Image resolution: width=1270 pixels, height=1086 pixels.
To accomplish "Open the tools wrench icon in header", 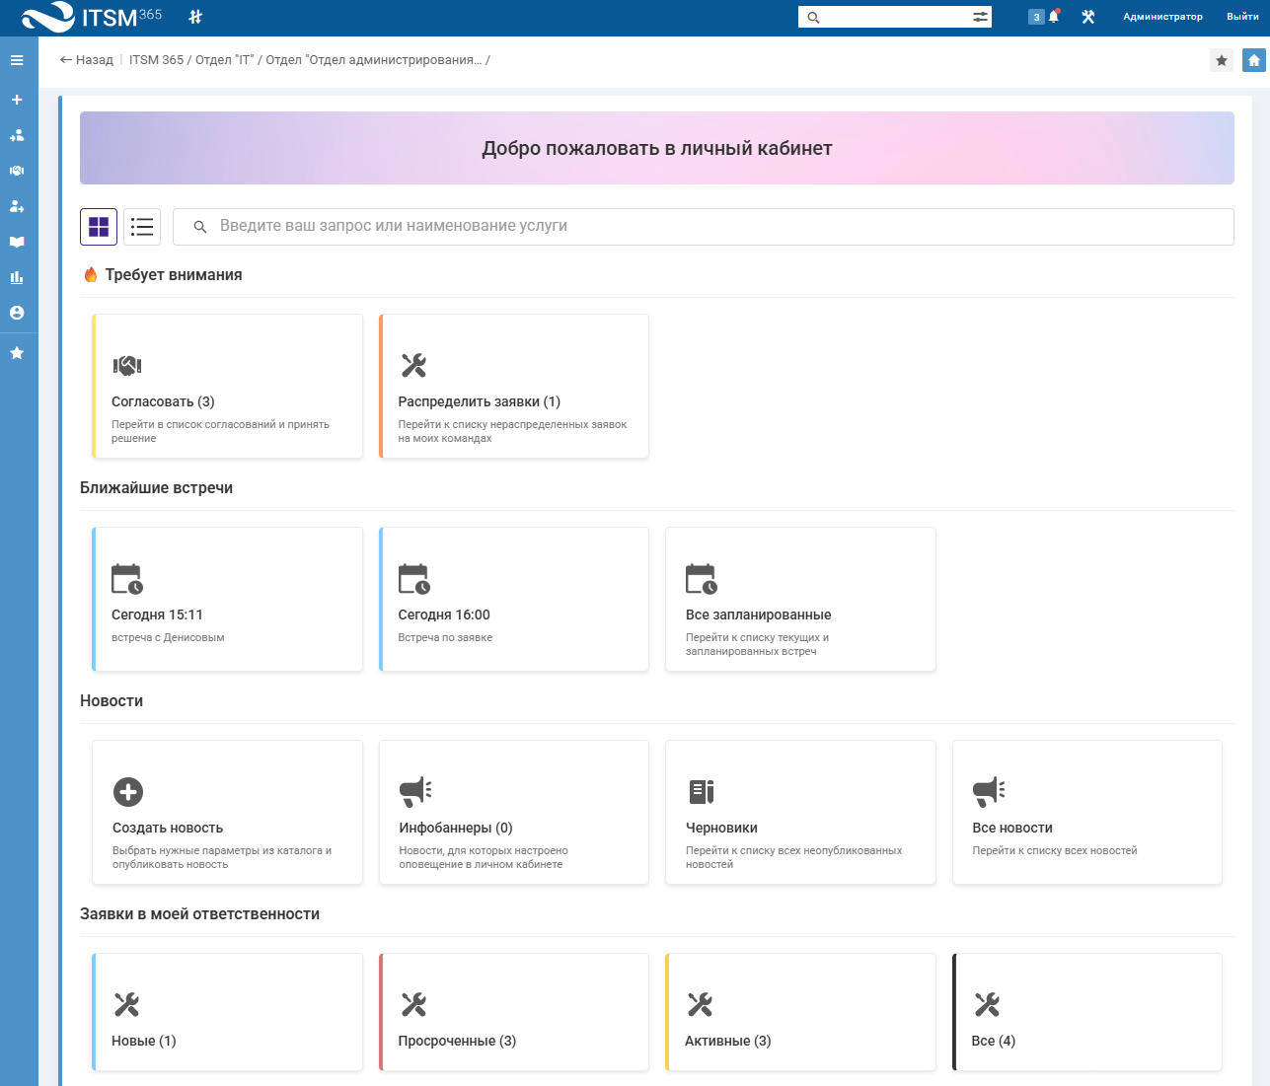I will (x=1088, y=17).
